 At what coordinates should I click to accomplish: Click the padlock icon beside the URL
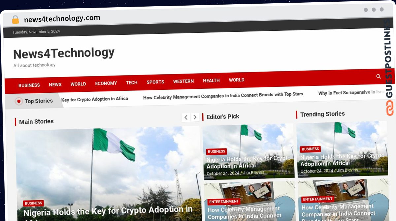click(x=16, y=19)
